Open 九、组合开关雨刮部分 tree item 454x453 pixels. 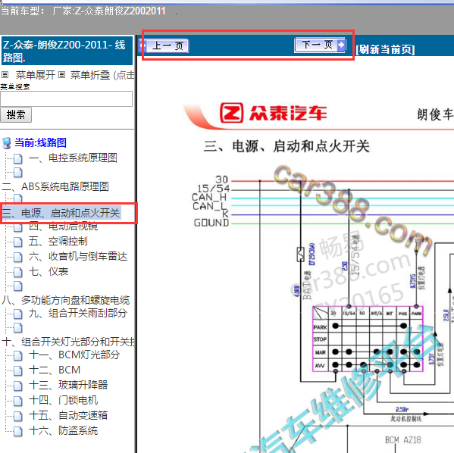[x=78, y=313]
